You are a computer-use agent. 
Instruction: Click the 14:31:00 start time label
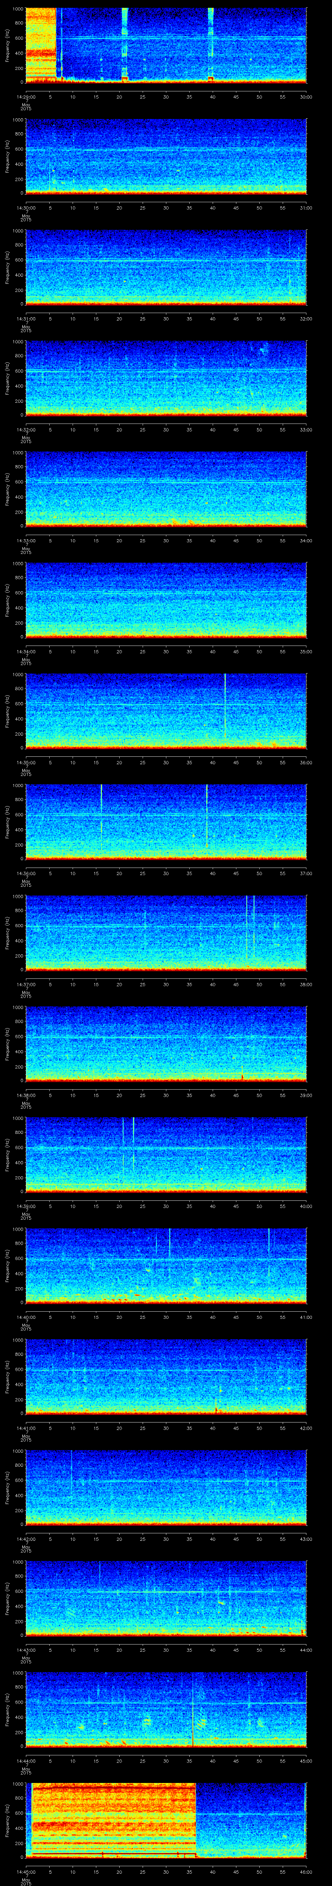(x=26, y=319)
